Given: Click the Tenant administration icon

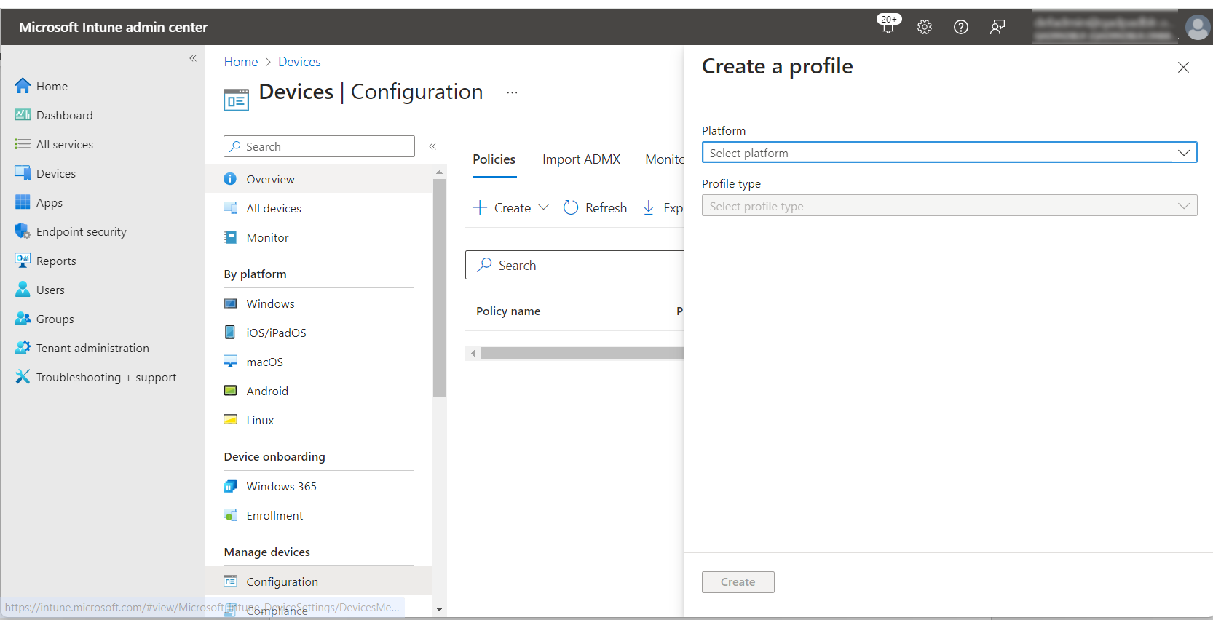Looking at the screenshot, I should [23, 348].
